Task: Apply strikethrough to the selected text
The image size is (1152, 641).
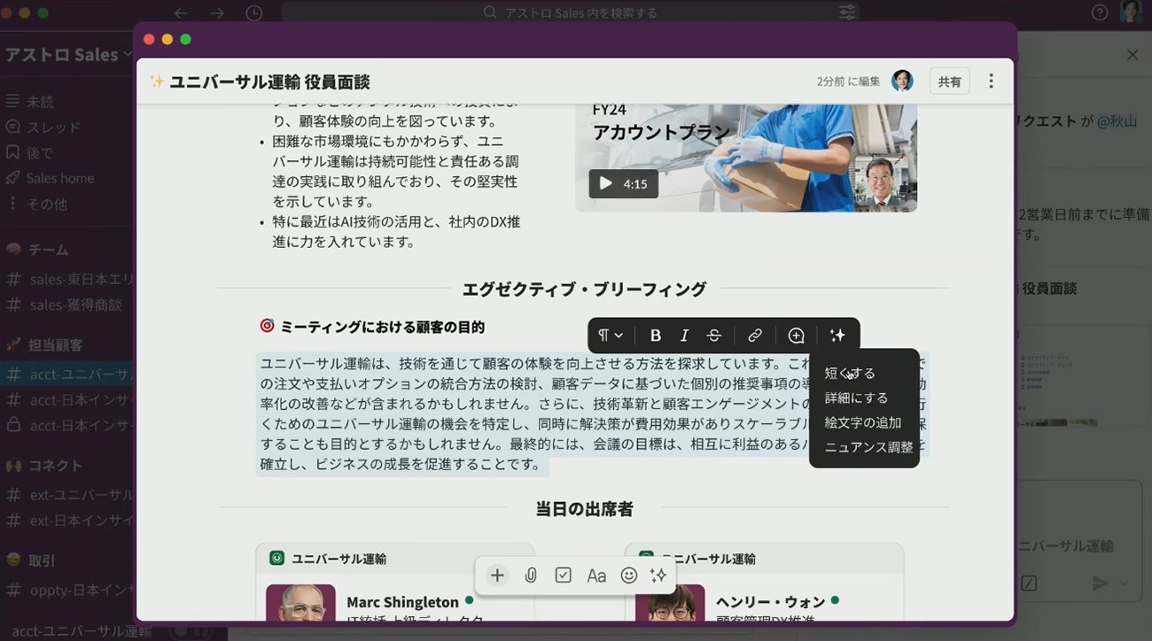Action: click(x=713, y=336)
